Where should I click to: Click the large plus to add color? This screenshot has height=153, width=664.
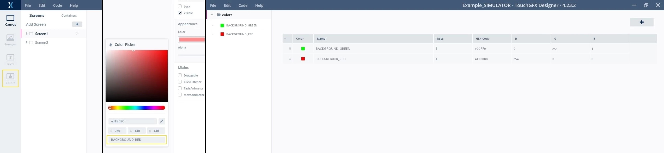point(642,22)
